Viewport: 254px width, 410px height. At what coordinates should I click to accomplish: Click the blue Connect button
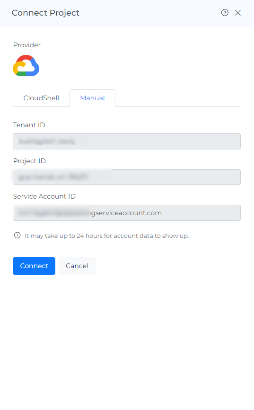pos(34,266)
